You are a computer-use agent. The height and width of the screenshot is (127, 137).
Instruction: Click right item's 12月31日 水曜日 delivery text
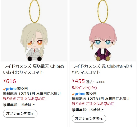pyautogui.click(x=101, y=99)
